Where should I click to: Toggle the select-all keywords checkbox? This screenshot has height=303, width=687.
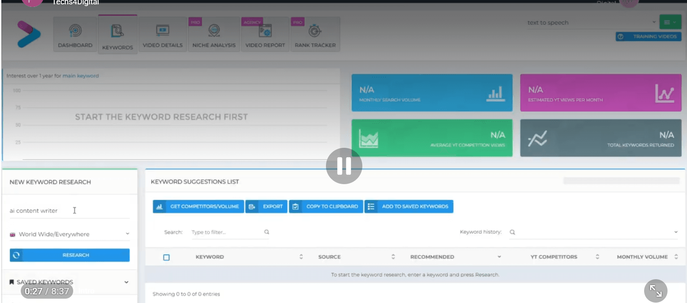(166, 257)
